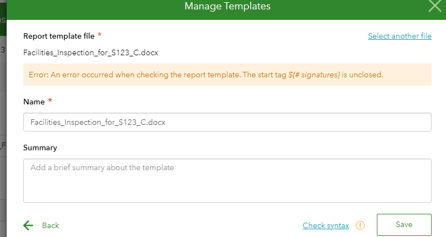Click the red asterisk beside Report template file
This screenshot has height=237, width=446.
[100, 35]
